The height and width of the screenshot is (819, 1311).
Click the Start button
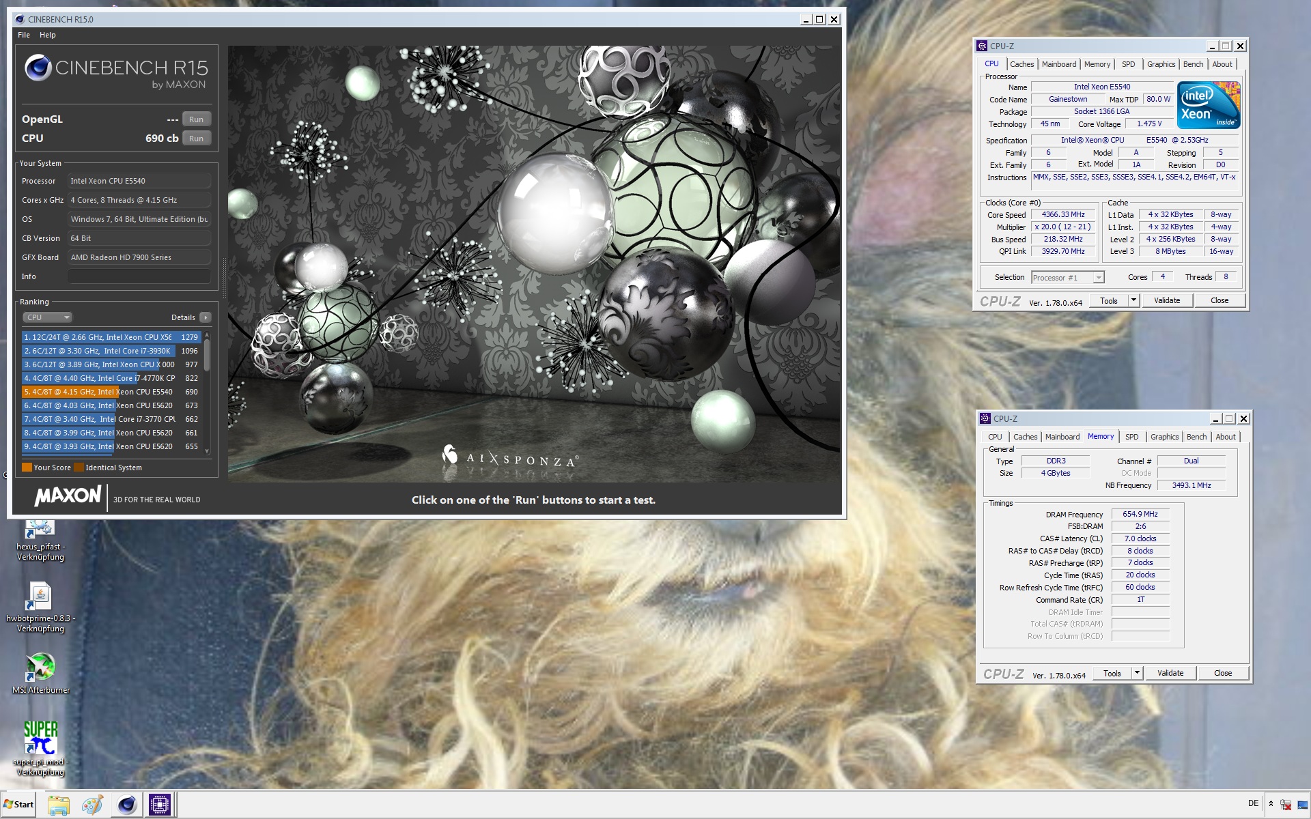19,804
